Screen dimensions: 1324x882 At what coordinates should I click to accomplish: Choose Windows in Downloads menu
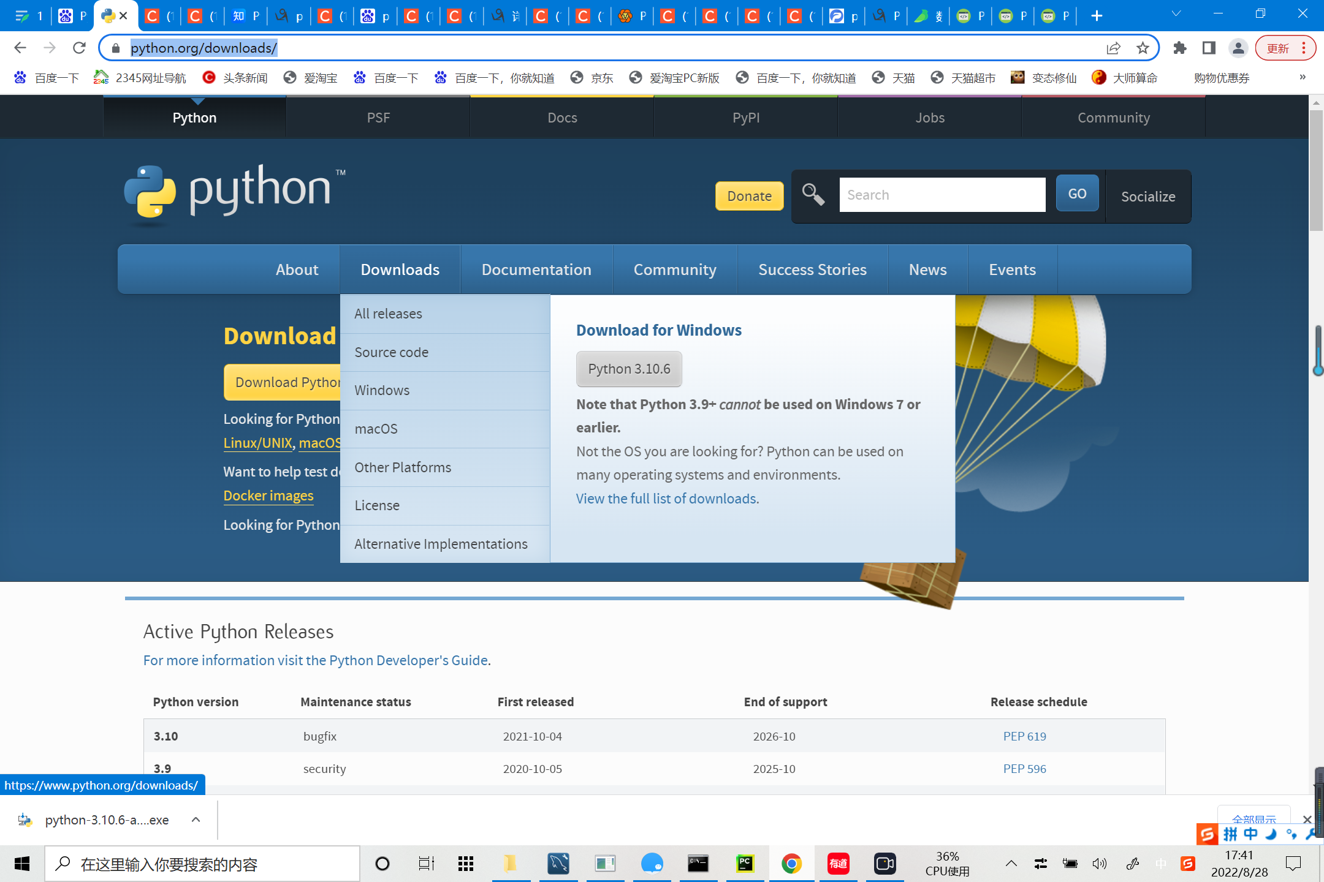point(445,390)
